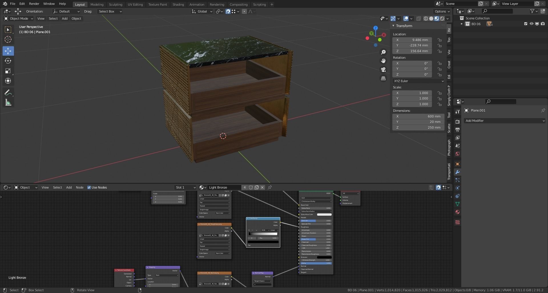This screenshot has height=293, width=548.
Task: Open the Render menu
Action: [34, 4]
